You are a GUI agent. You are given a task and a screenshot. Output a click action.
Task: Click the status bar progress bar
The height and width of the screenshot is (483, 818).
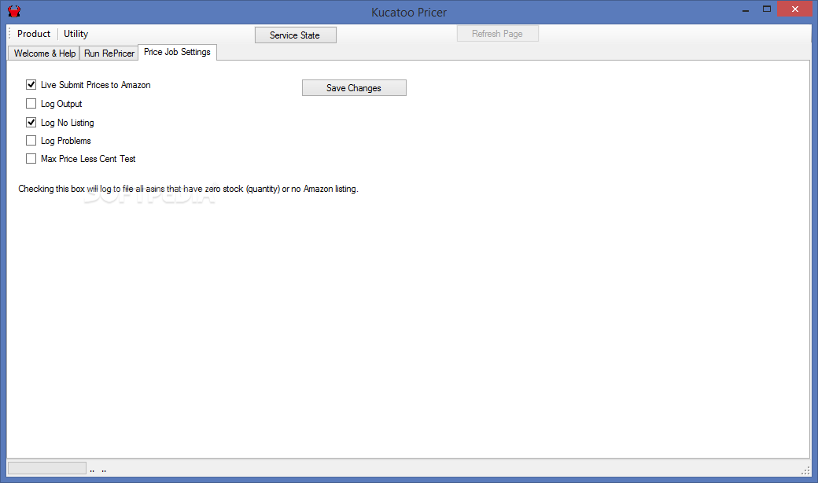[47, 468]
